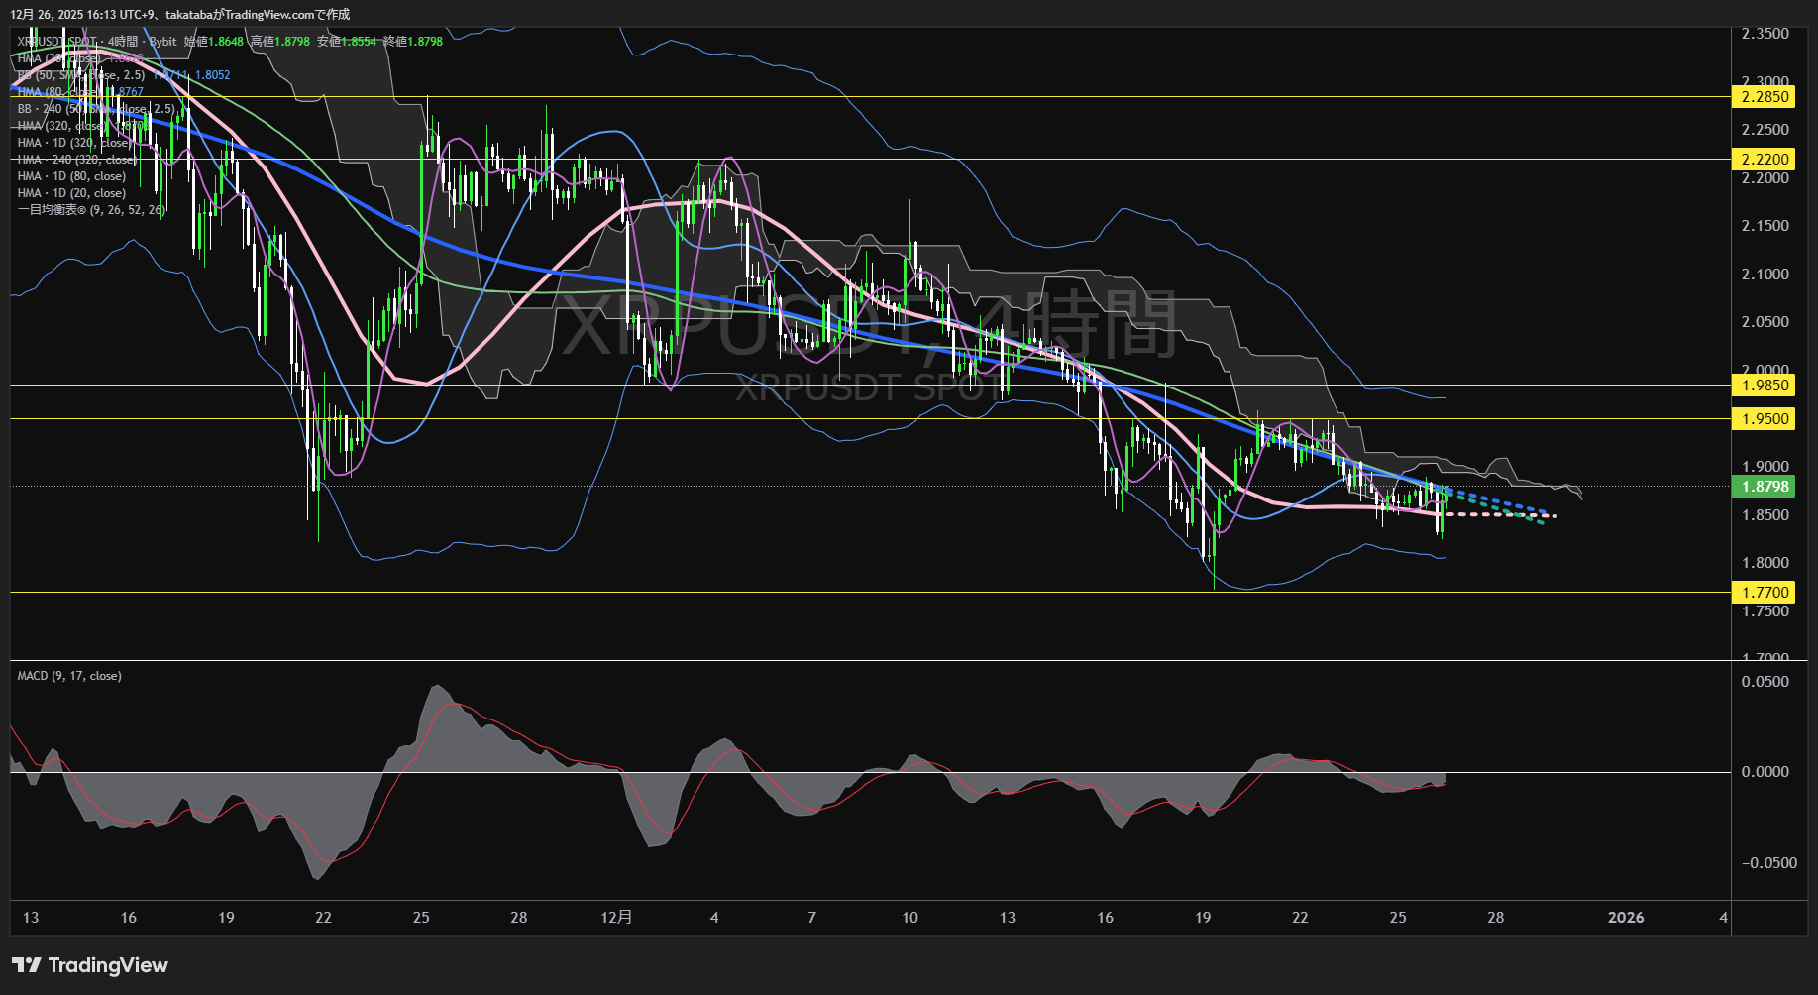
Task: Select the HMA (320, close) legend entry
Action: [x=60, y=126]
